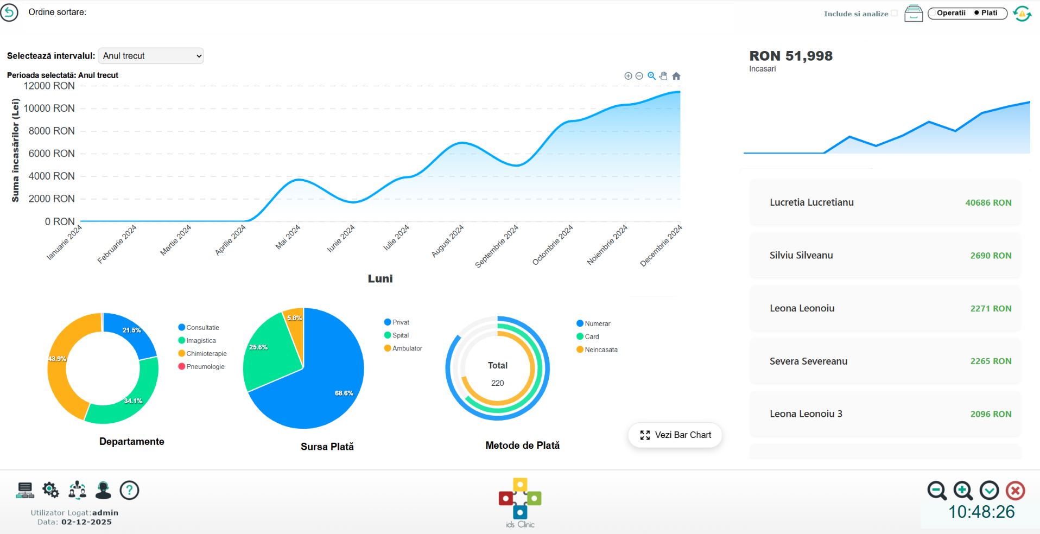The image size is (1040, 534).
Task: Select Lucretia Lucretianu in the earnings list
Action: click(884, 202)
